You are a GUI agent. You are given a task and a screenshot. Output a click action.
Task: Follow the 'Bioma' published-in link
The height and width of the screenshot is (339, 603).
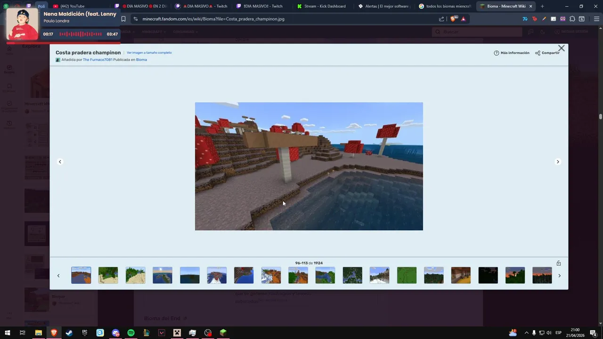[141, 60]
